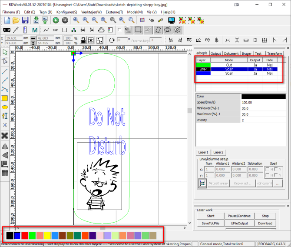Redo with the grey right arrow icon
The height and width of the screenshot is (247, 291).
coord(65,20)
